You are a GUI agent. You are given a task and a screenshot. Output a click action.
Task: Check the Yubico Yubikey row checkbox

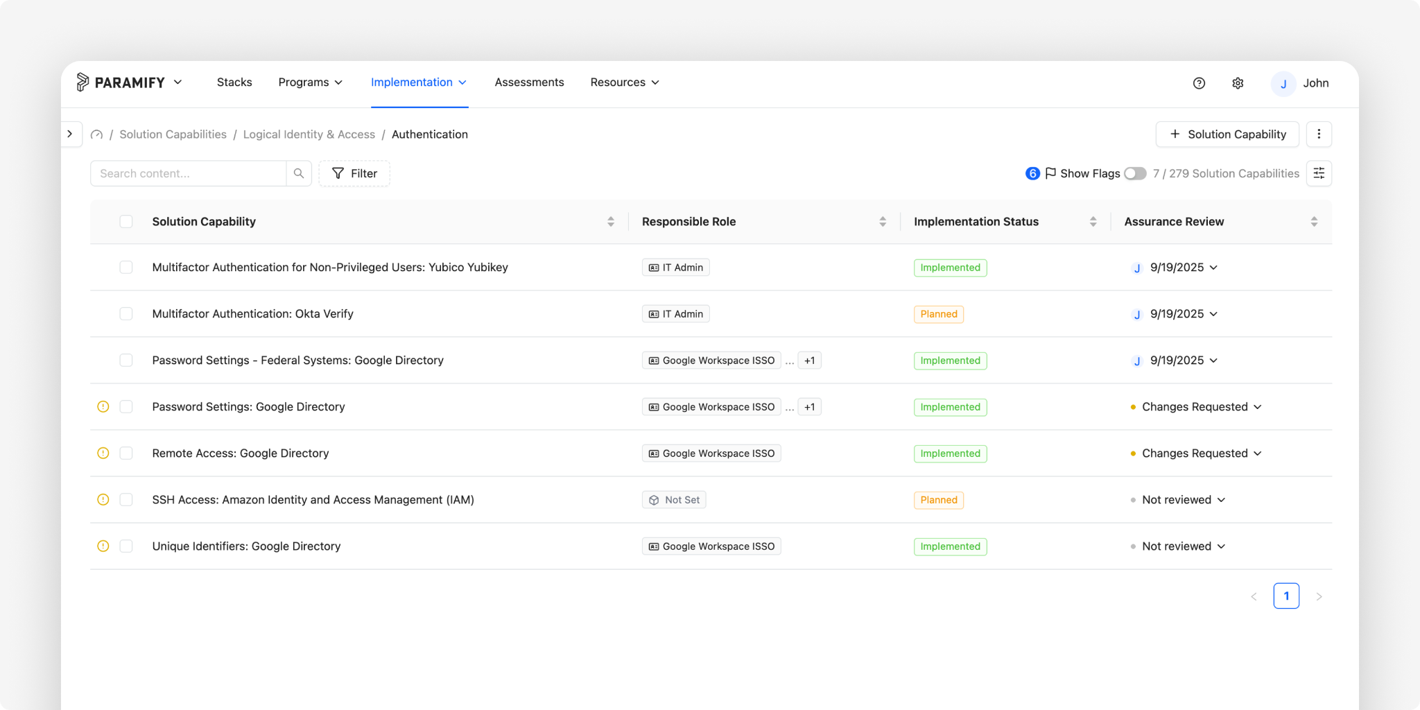tap(126, 268)
